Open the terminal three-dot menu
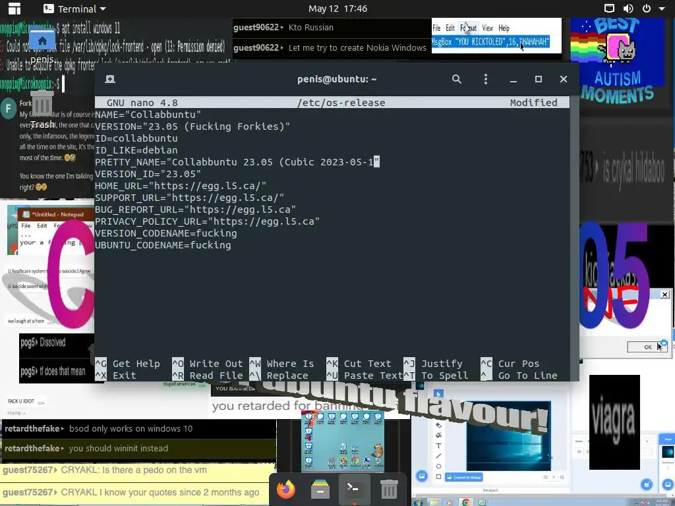 tap(486, 79)
